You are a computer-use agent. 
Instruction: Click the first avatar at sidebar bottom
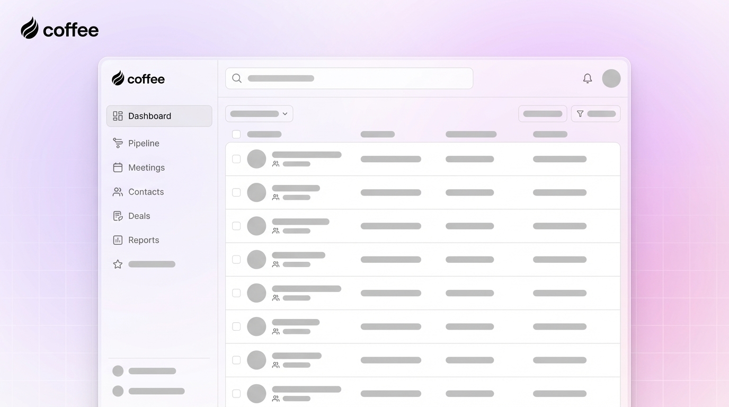[118, 371]
